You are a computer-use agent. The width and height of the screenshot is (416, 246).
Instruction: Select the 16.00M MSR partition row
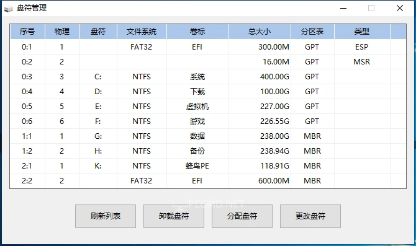(x=208, y=62)
